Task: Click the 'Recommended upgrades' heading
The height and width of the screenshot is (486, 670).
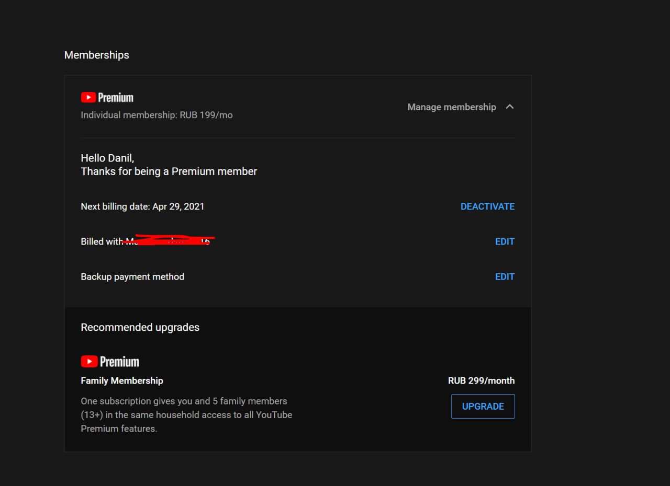Action: [x=140, y=327]
